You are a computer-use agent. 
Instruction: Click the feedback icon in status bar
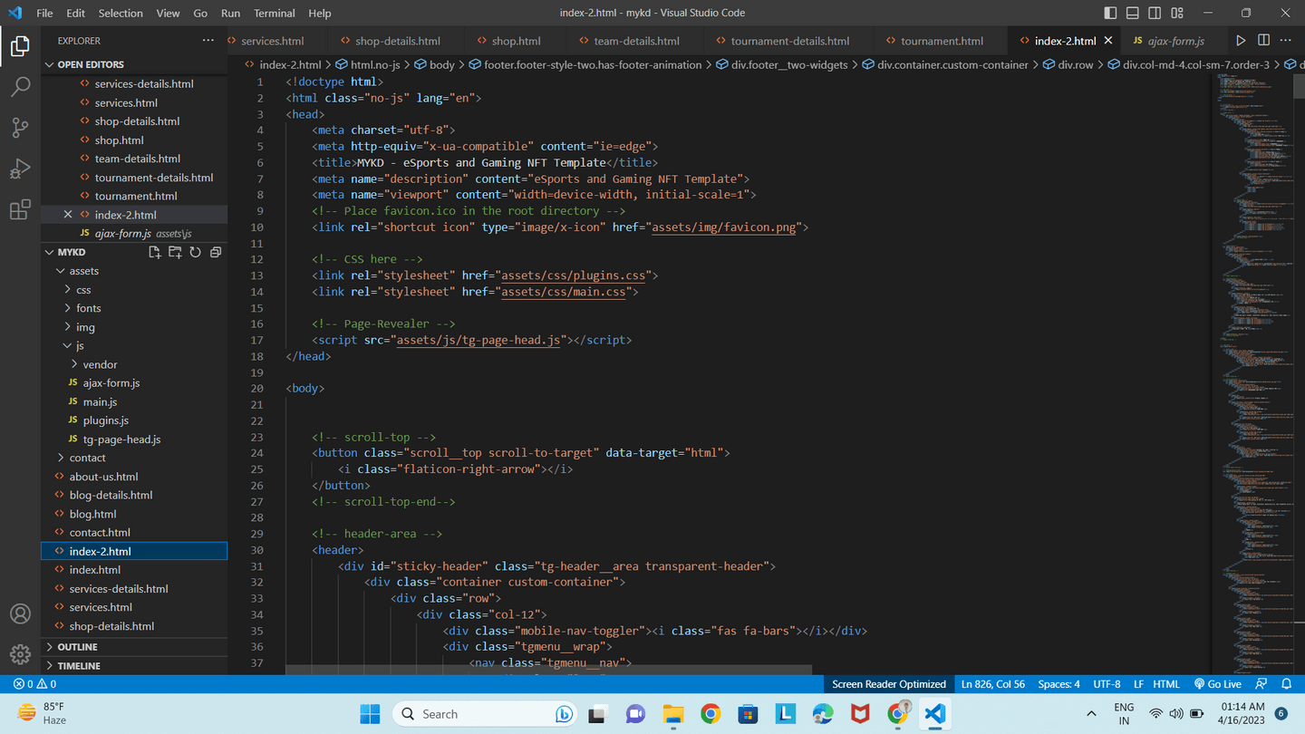[x=1261, y=684]
